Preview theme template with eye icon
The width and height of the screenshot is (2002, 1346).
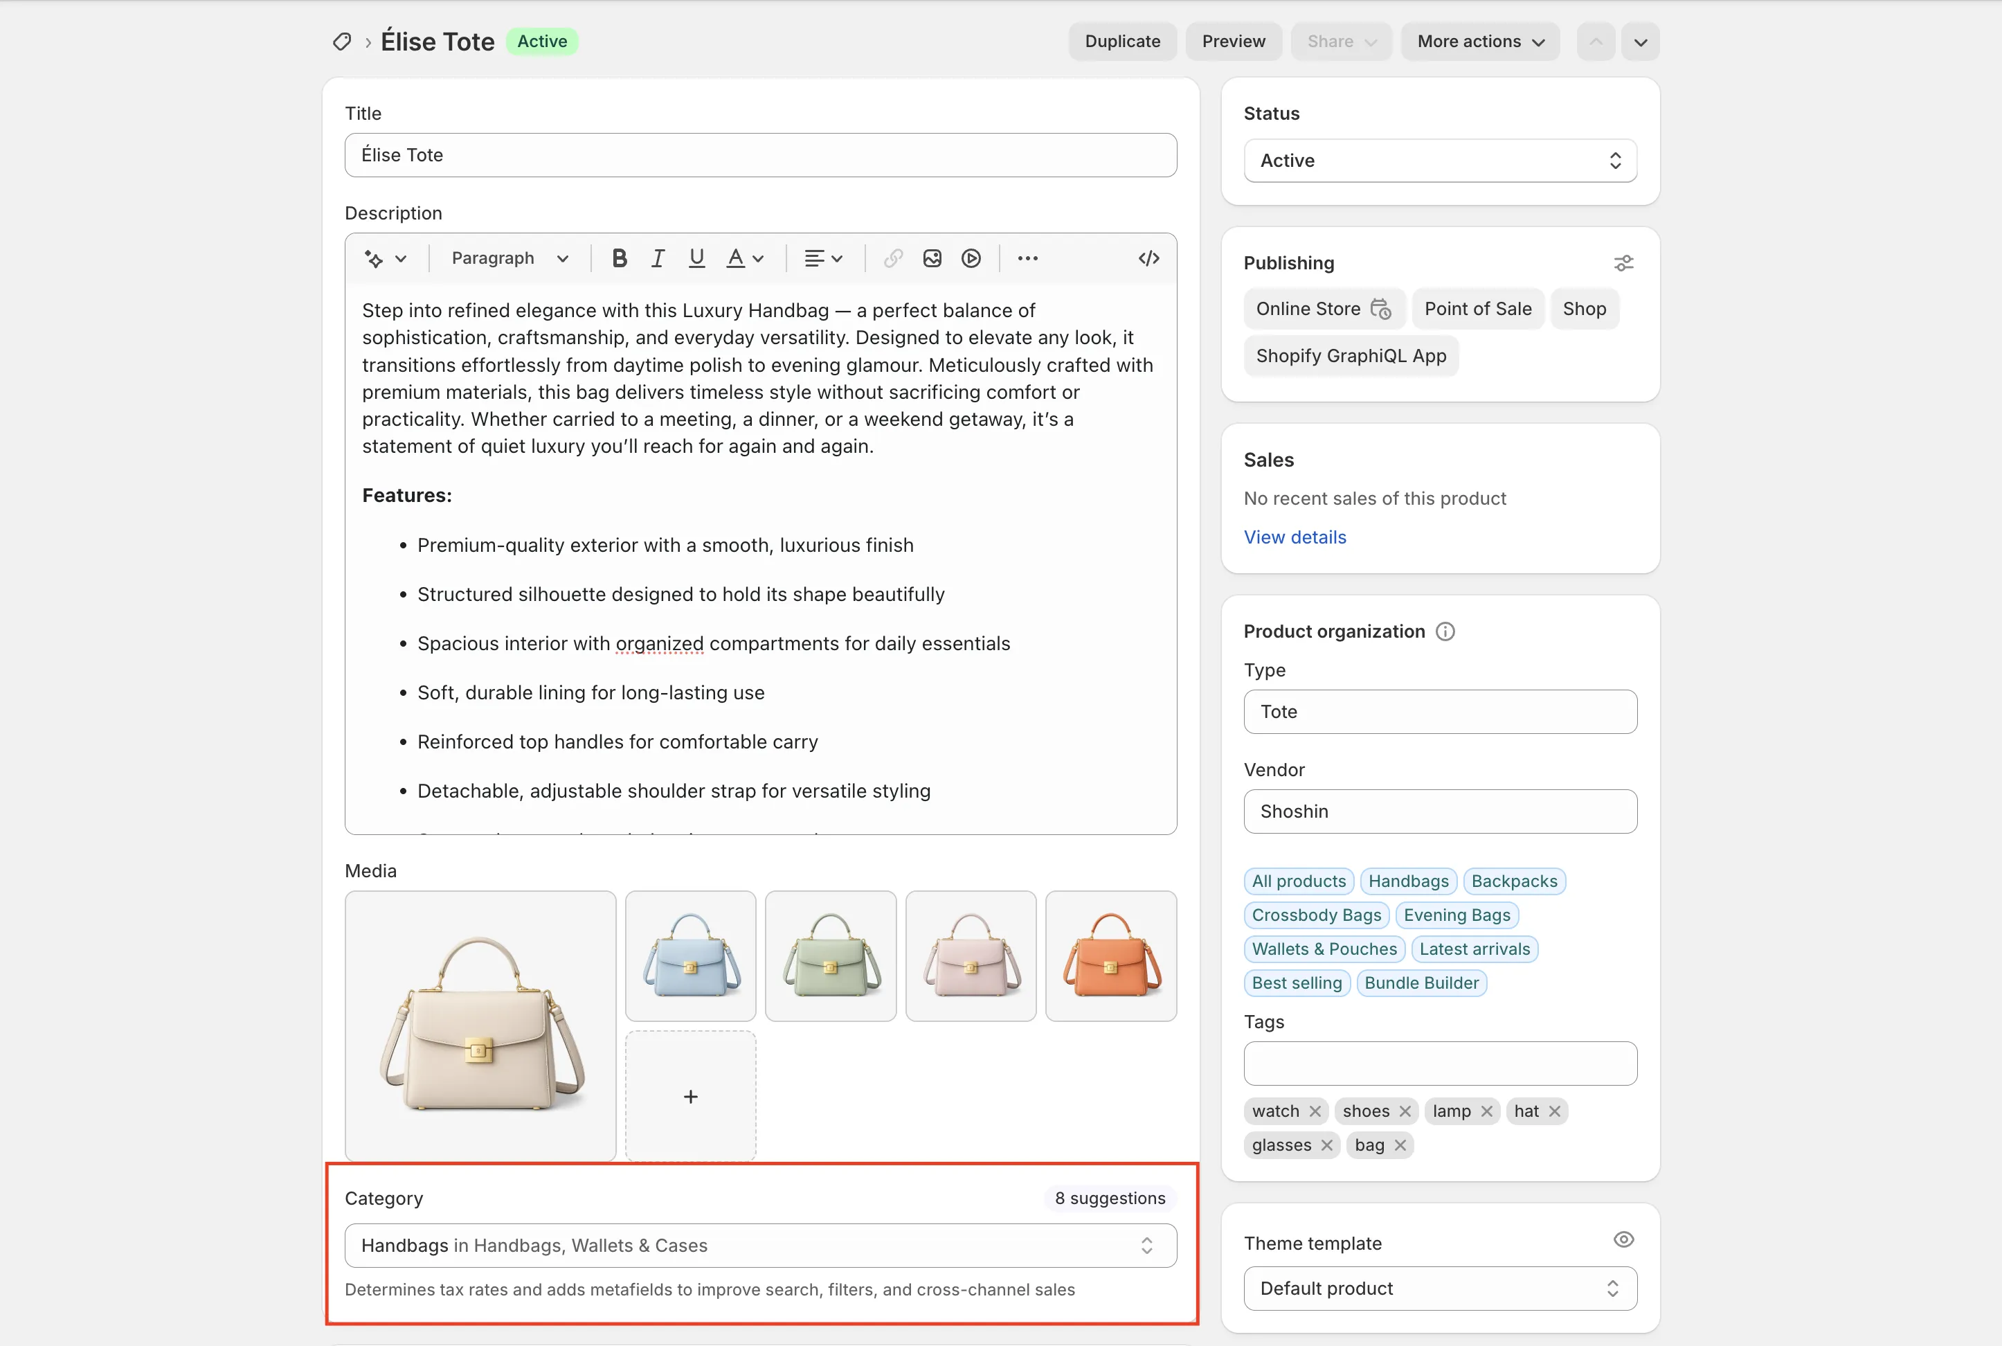click(x=1623, y=1239)
